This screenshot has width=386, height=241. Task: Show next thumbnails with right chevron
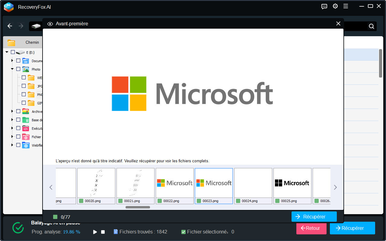[335, 187]
